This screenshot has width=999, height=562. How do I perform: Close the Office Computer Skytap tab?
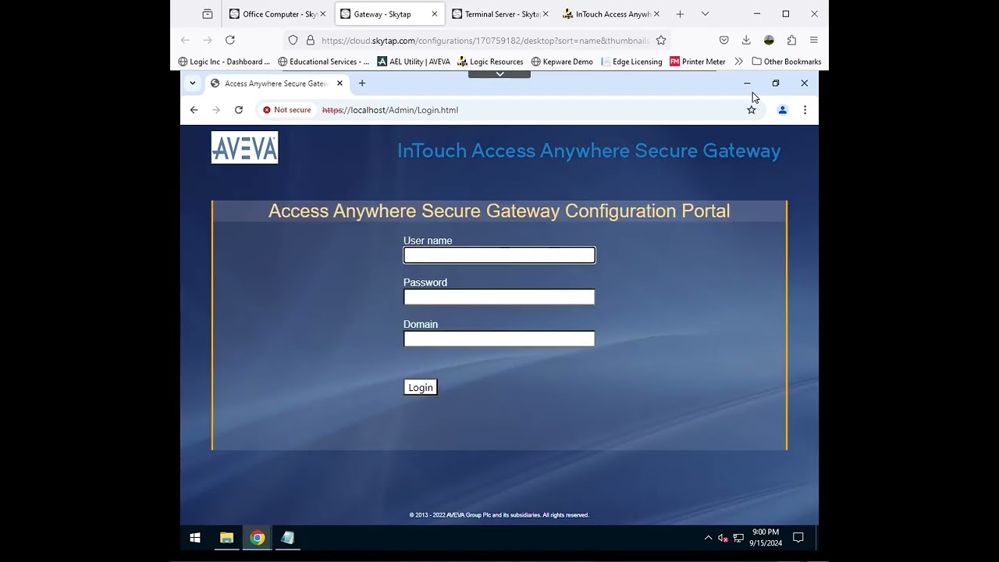tap(323, 14)
